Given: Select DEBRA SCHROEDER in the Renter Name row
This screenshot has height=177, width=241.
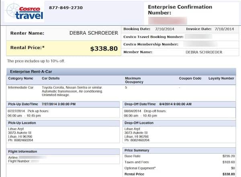Looking at the screenshot, I should pyautogui.click(x=94, y=33).
